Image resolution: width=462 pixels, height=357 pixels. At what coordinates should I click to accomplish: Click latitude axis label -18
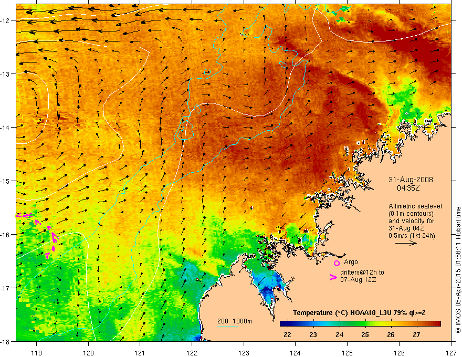(x=6, y=341)
